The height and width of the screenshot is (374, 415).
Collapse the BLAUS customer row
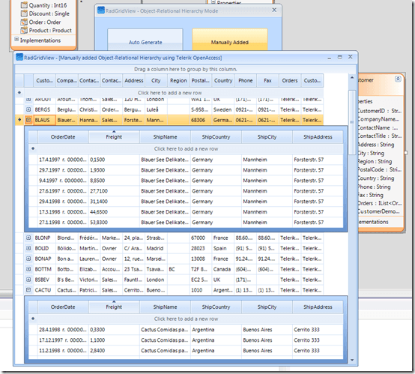pos(28,120)
